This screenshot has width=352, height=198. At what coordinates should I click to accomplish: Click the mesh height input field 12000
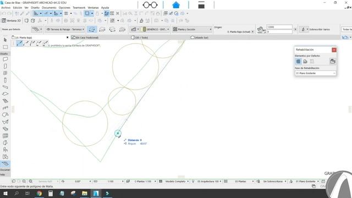(279, 27)
